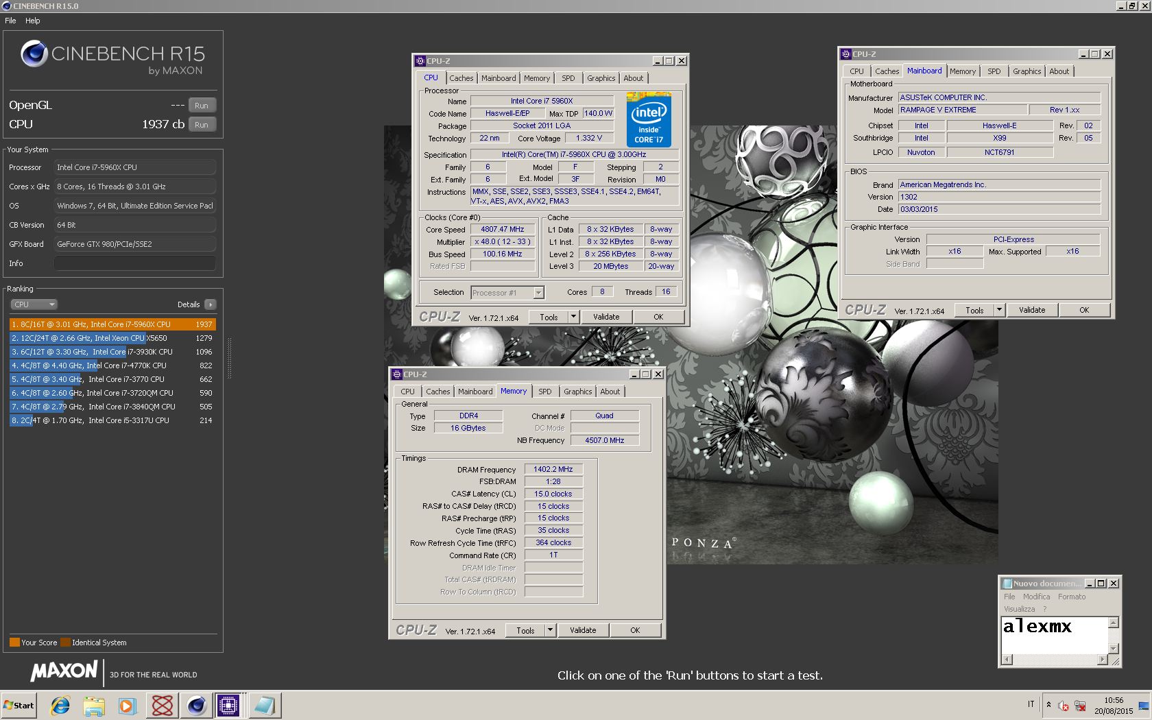Viewport: 1152px width, 720px height.
Task: Click the RAMPAGE V EXTREME model field
Action: [963, 110]
